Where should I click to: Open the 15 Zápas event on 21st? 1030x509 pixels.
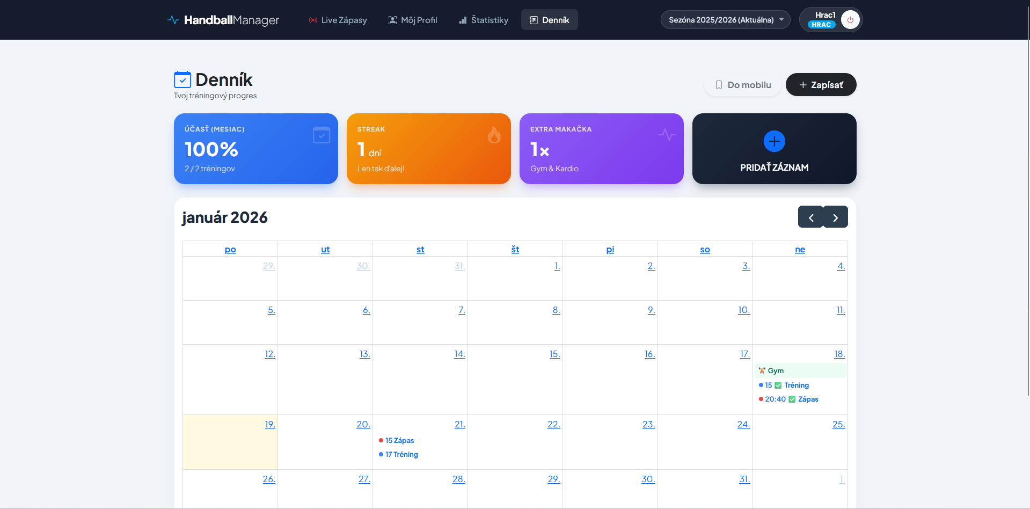(x=399, y=441)
